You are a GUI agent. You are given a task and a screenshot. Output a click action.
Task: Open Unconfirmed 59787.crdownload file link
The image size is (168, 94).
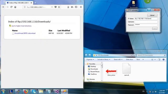[25, 33]
